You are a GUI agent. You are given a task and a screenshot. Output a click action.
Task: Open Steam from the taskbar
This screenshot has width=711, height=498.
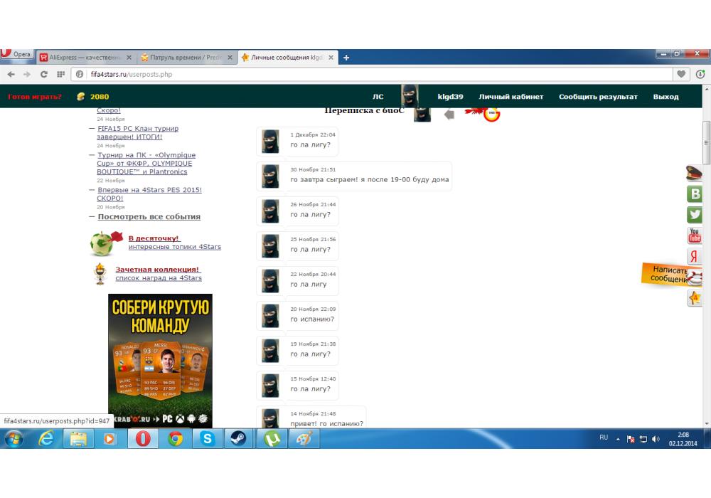238,439
